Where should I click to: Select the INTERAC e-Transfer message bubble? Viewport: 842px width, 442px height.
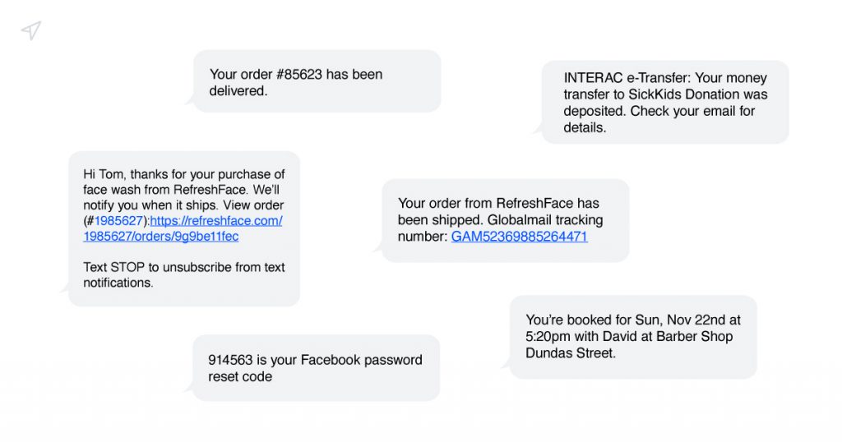click(x=664, y=103)
